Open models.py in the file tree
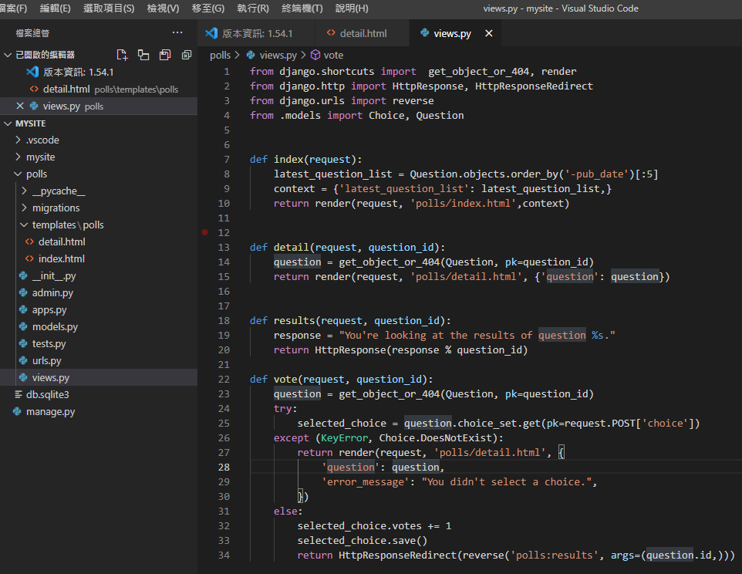The width and height of the screenshot is (742, 574). [55, 327]
